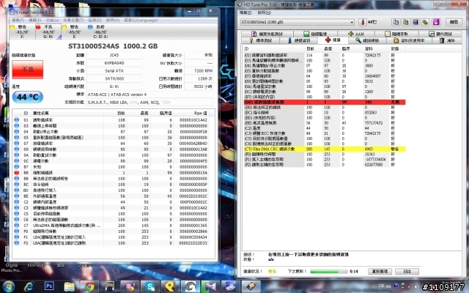Click the 7200 RPM rotation rate field

(x=199, y=71)
